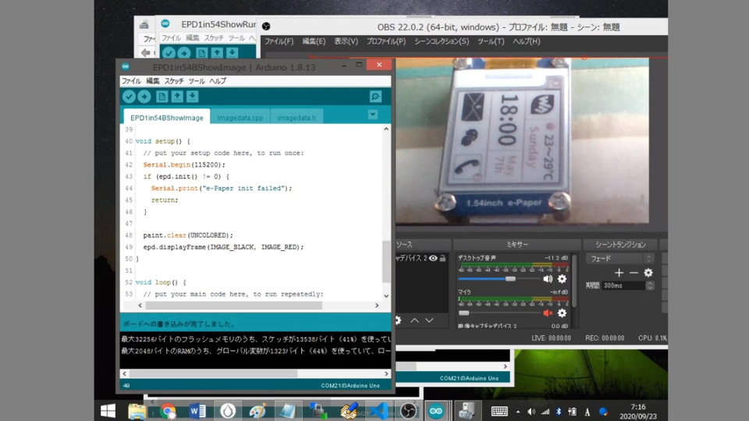Switch to imagedata.h tab
Viewport: 749px width, 421px height.
[296, 118]
